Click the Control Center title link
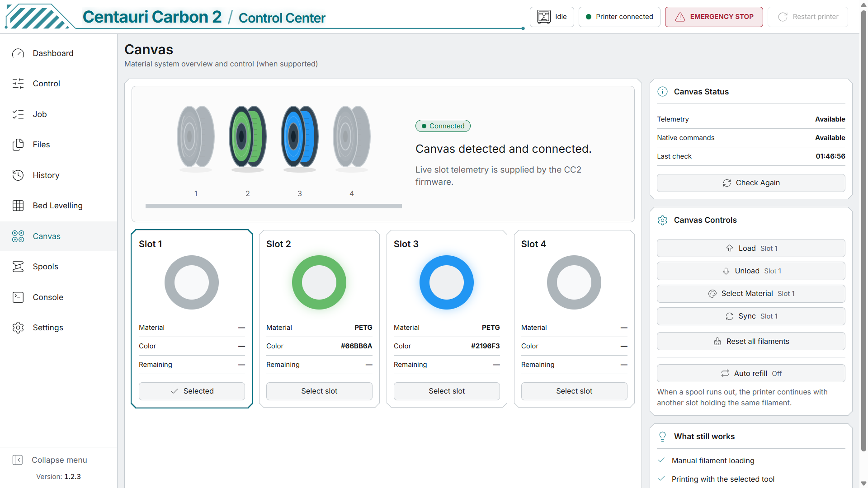 (x=282, y=18)
